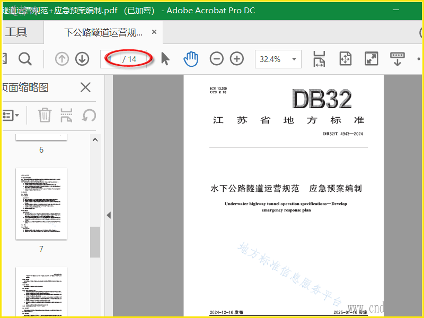Go to next page with down arrow
This screenshot has height=318, width=424.
[x=82, y=59]
